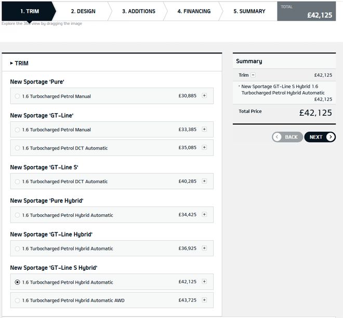Collapse Trim row in Summary panel
Image resolution: width=343 pixels, height=318 pixels.
[x=253, y=75]
